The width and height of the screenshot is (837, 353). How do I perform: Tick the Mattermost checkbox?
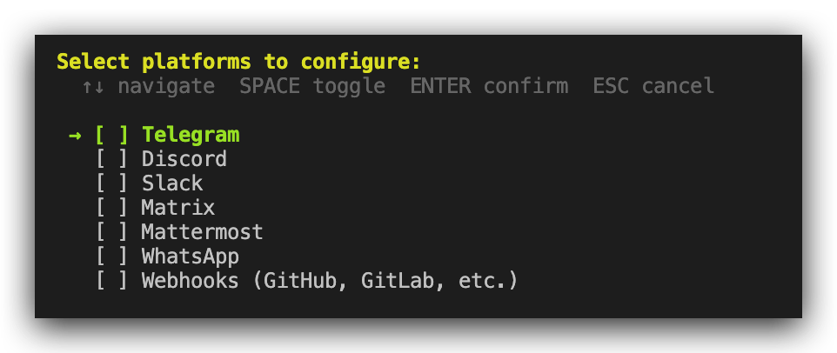coord(111,232)
